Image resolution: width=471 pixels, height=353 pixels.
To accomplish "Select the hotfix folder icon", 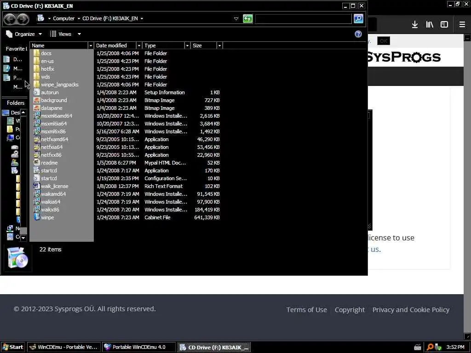I will pyautogui.click(x=37, y=69).
